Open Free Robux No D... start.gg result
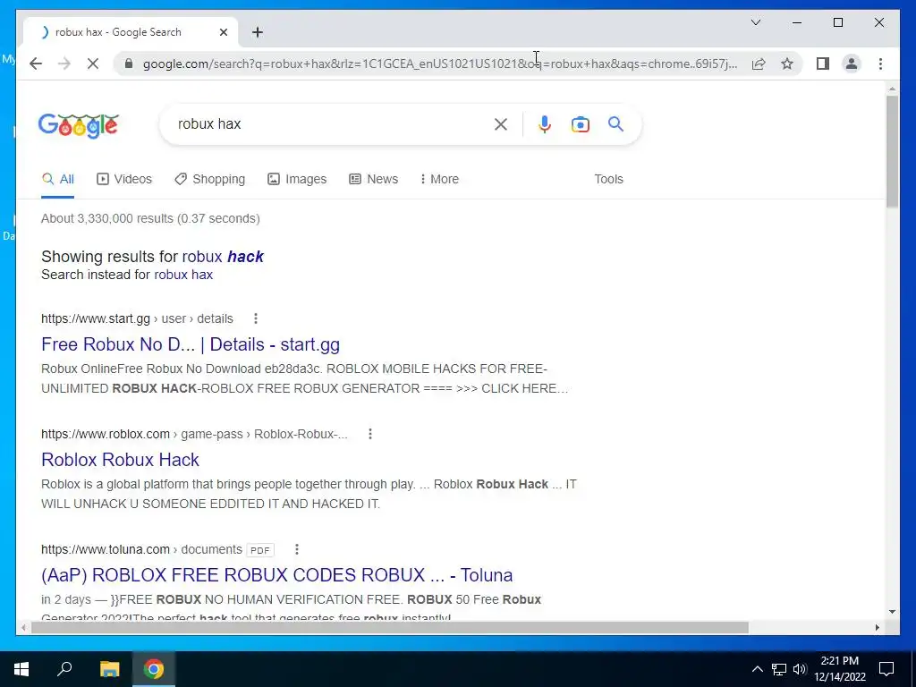 pyautogui.click(x=191, y=344)
